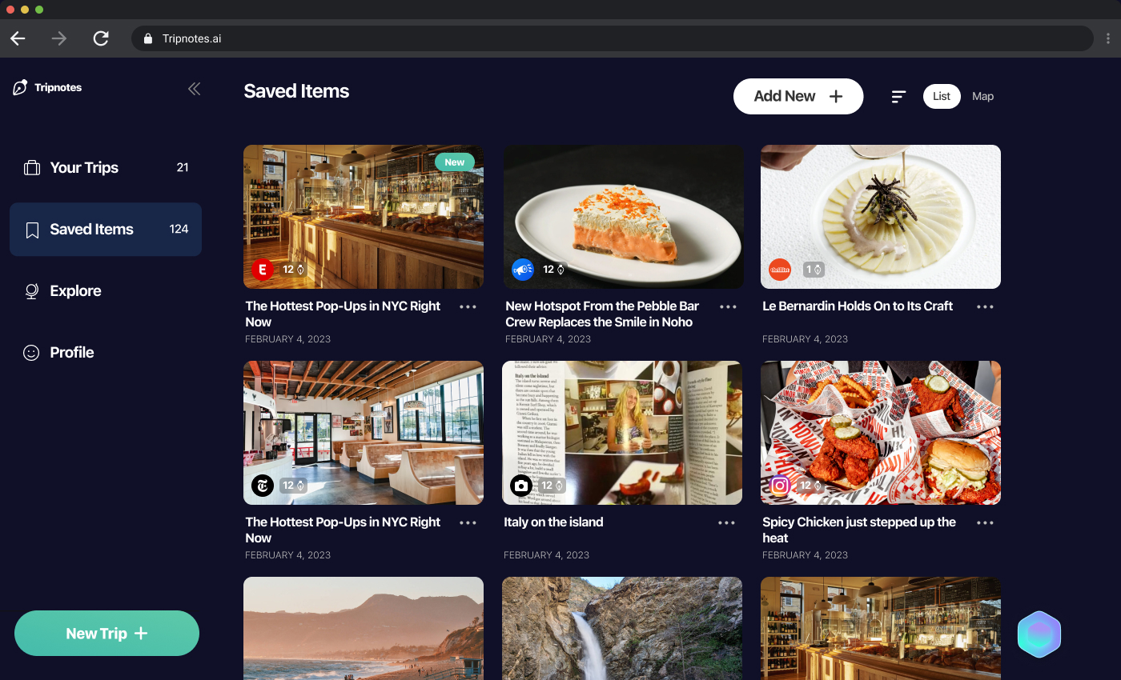The image size is (1121, 680).
Task: Click the Instagram source icon on Spicy Chicken card
Action: (x=780, y=486)
